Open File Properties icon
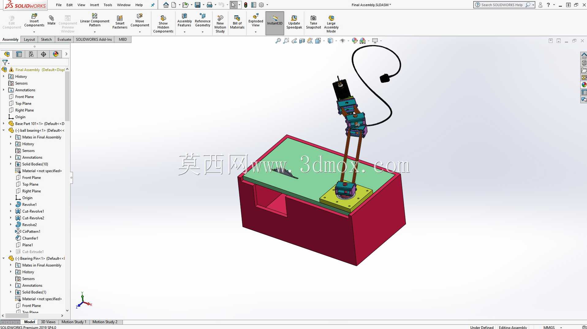Screen dimensions: 587x329 click(x=254, y=5)
